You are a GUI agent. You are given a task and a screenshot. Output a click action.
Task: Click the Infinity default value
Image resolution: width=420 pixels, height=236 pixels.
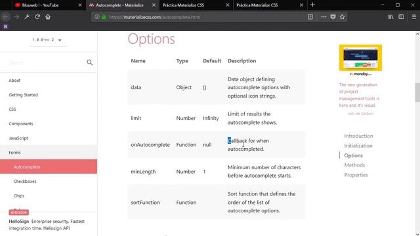click(x=211, y=118)
